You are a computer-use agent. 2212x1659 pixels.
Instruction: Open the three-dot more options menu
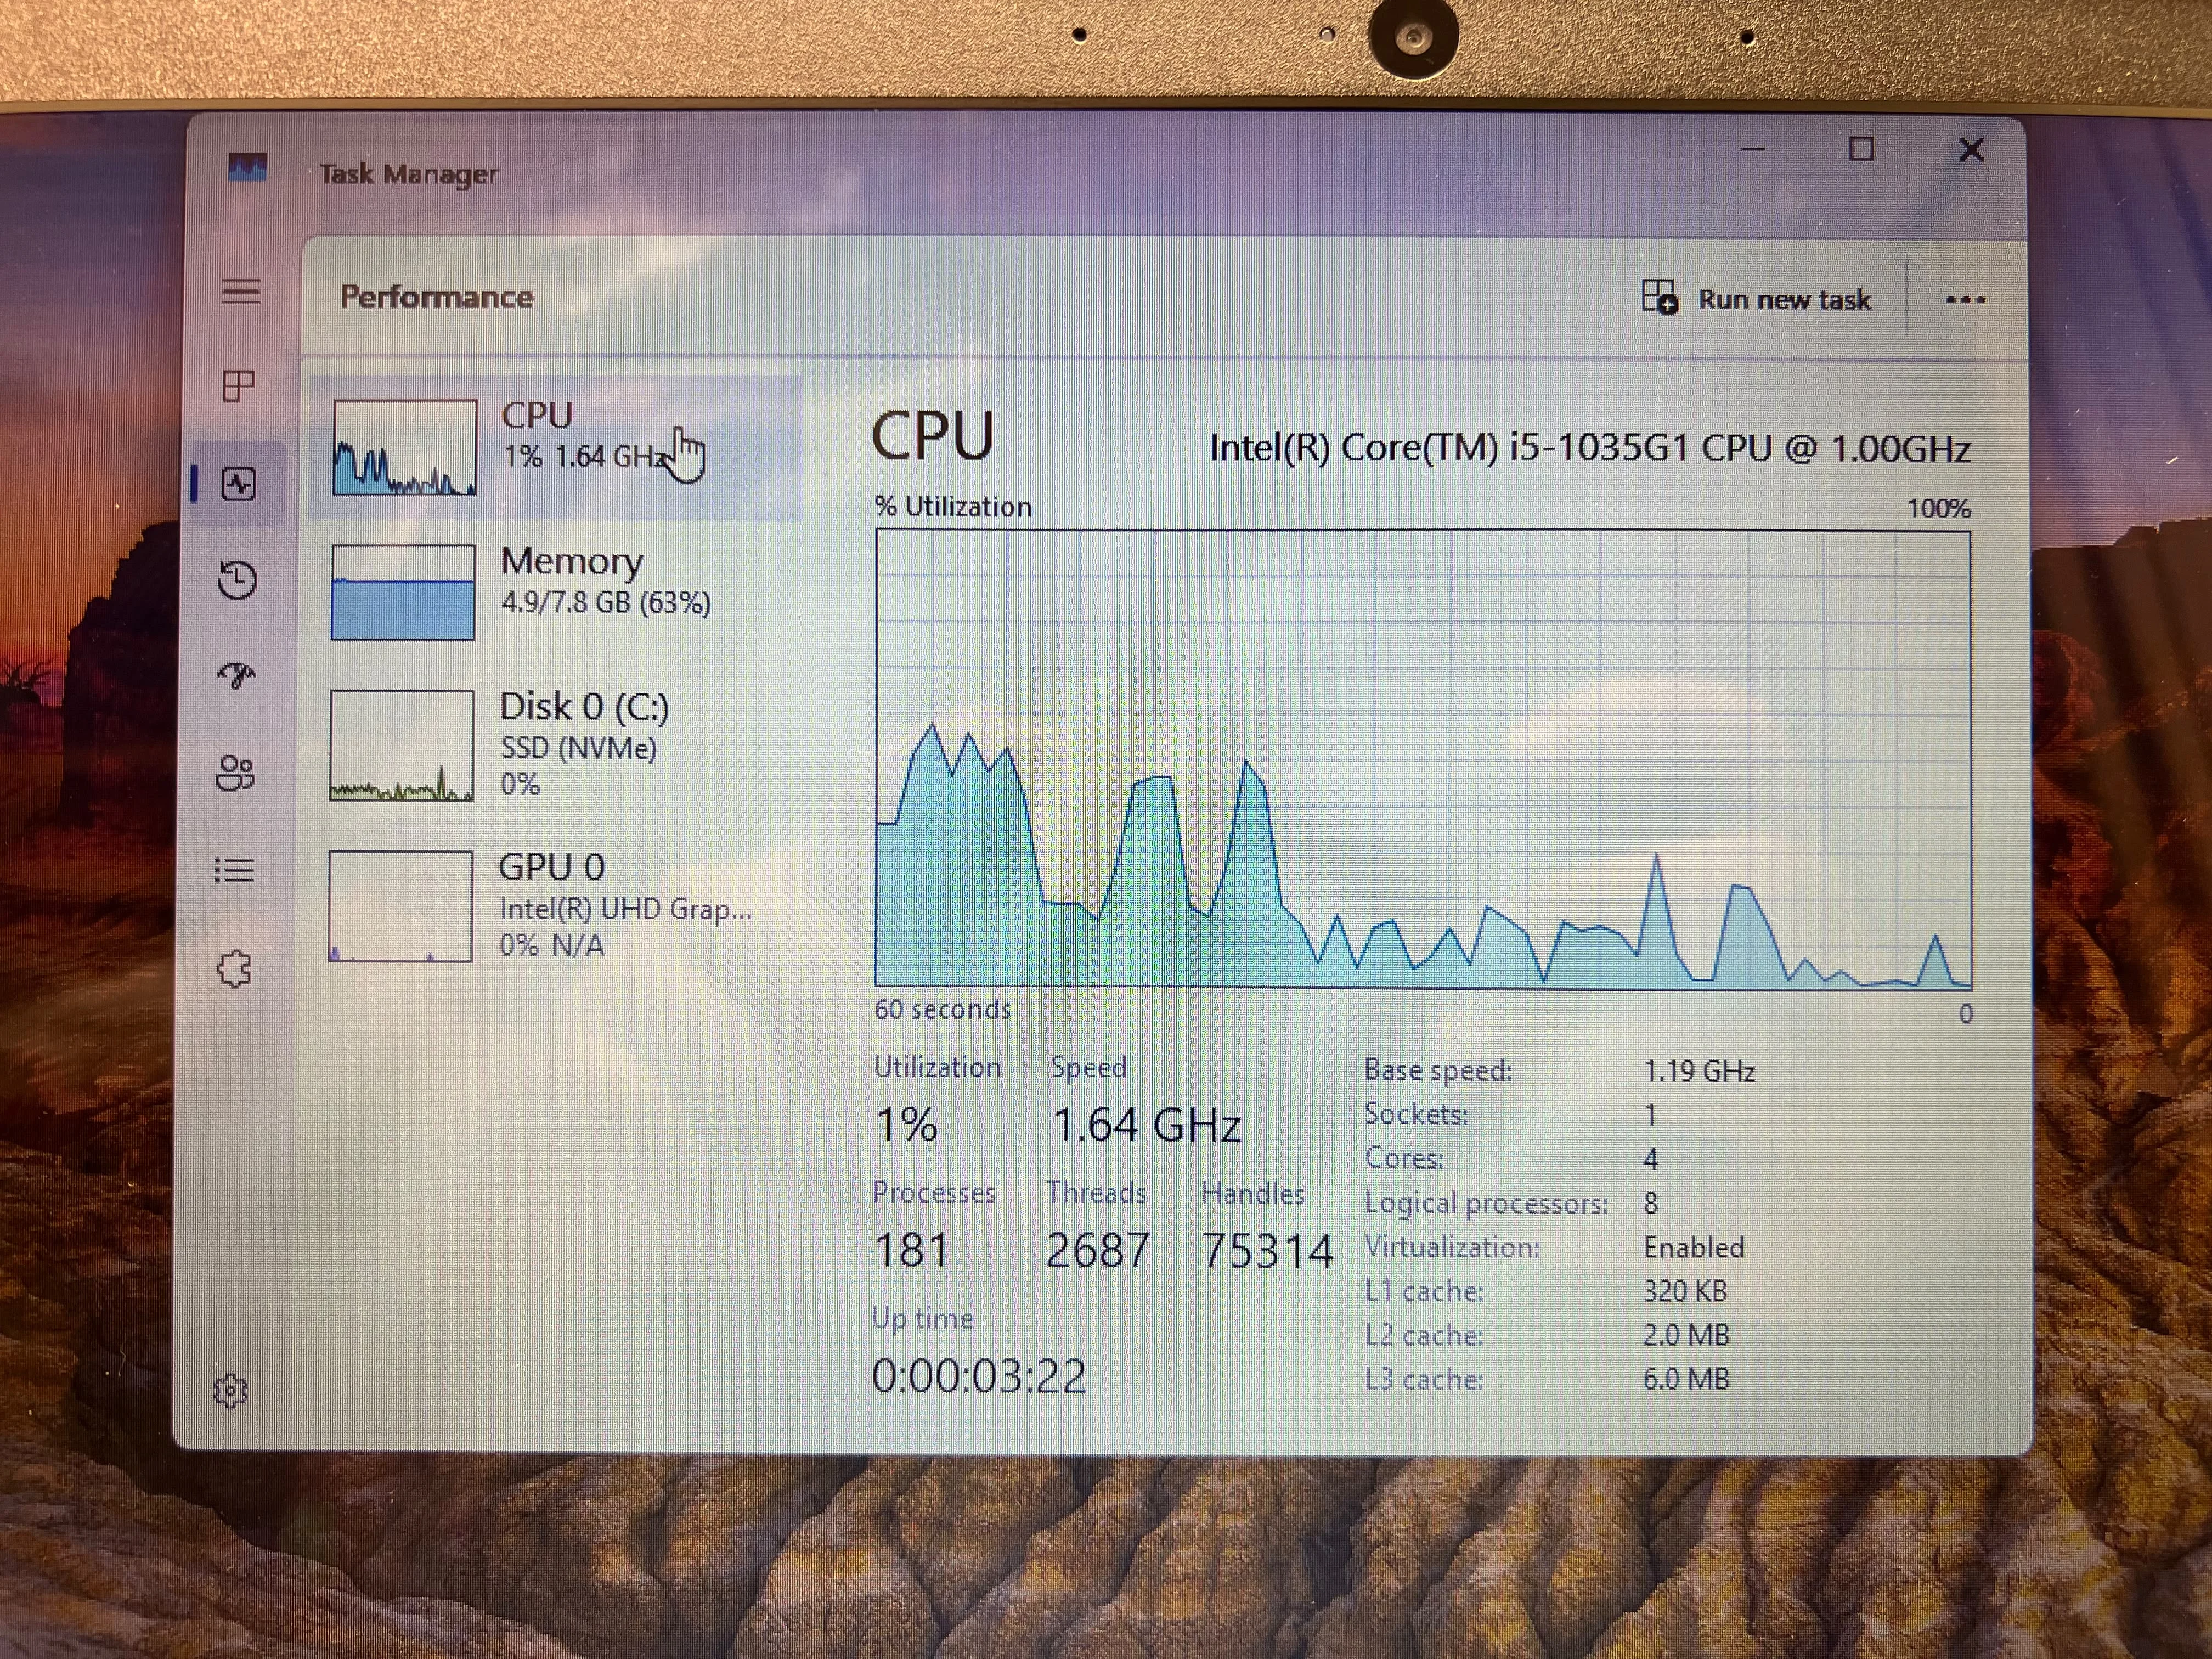coord(1965,299)
